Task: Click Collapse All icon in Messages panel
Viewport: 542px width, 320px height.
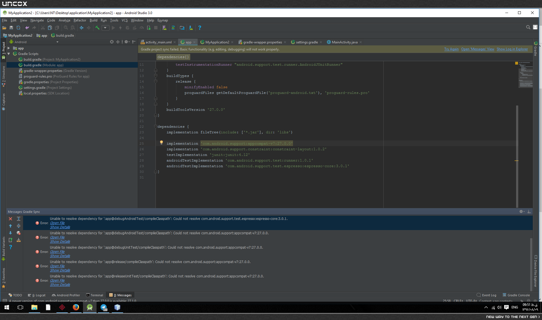Action: (x=19, y=226)
